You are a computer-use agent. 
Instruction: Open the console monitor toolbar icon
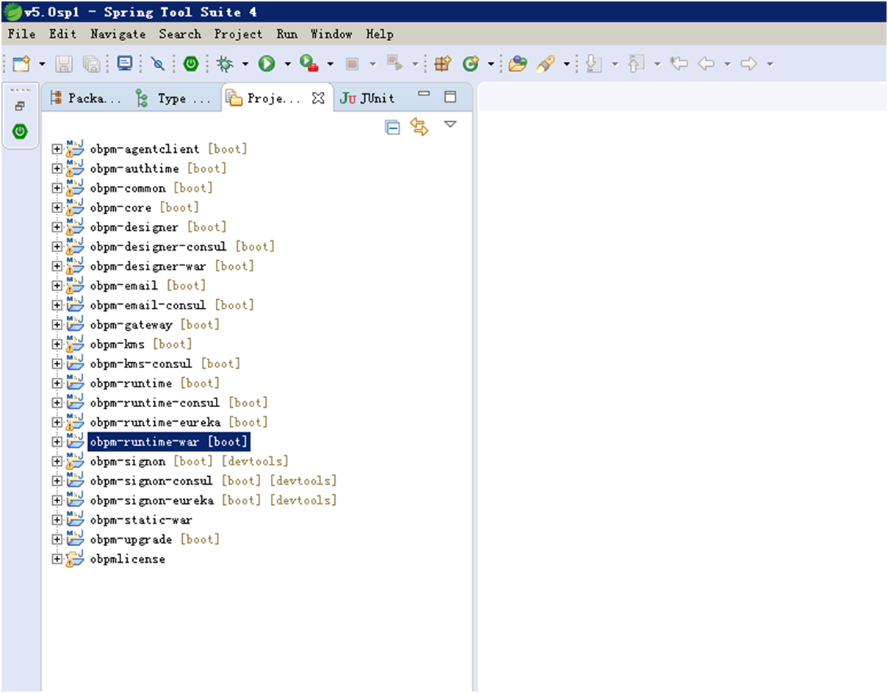(x=125, y=64)
